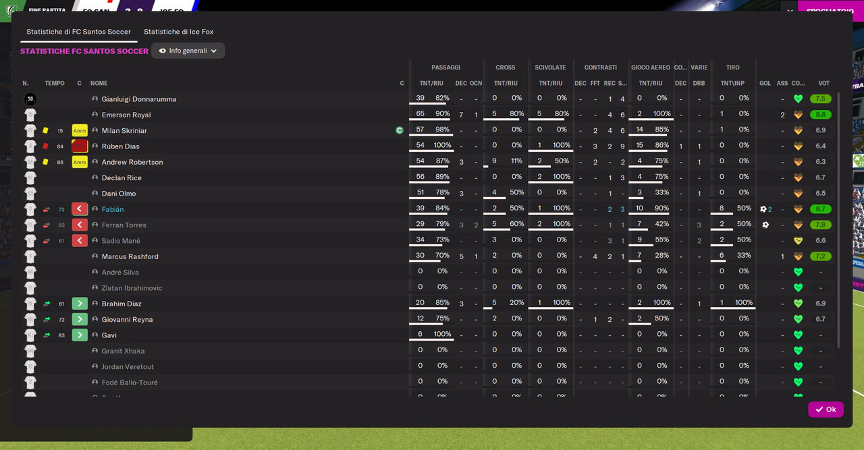
Task: Open Declan Rice's player profile
Action: point(122,177)
